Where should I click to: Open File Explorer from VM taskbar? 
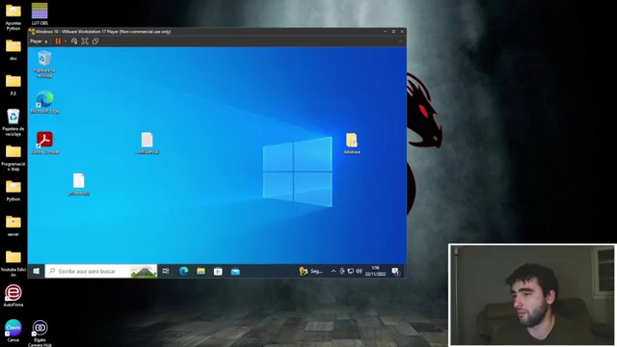pyautogui.click(x=201, y=271)
